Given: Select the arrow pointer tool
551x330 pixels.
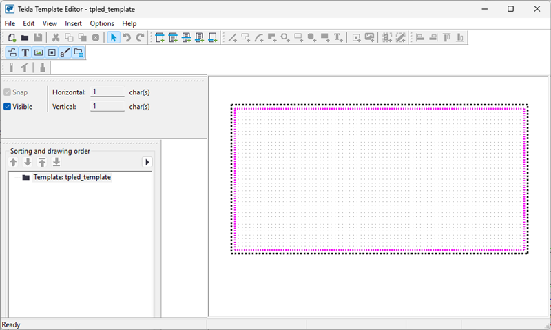Looking at the screenshot, I should click(x=114, y=37).
